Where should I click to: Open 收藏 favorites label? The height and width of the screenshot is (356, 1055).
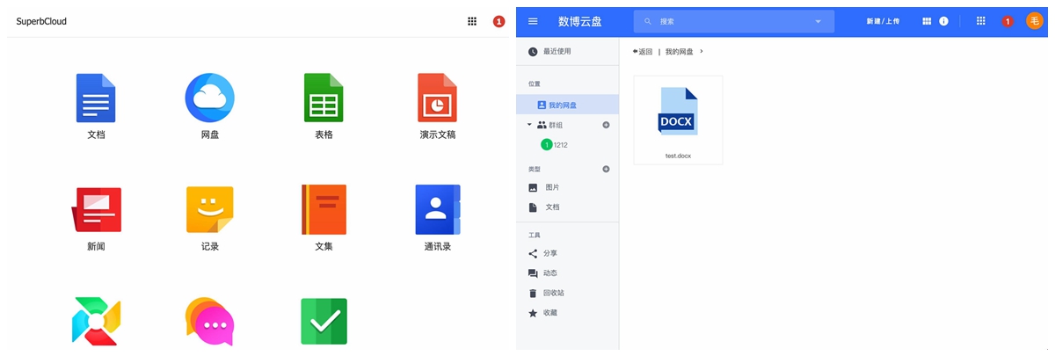[x=550, y=313]
